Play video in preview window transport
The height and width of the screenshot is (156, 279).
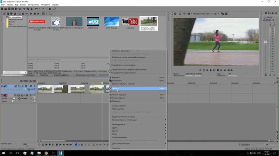(211, 70)
